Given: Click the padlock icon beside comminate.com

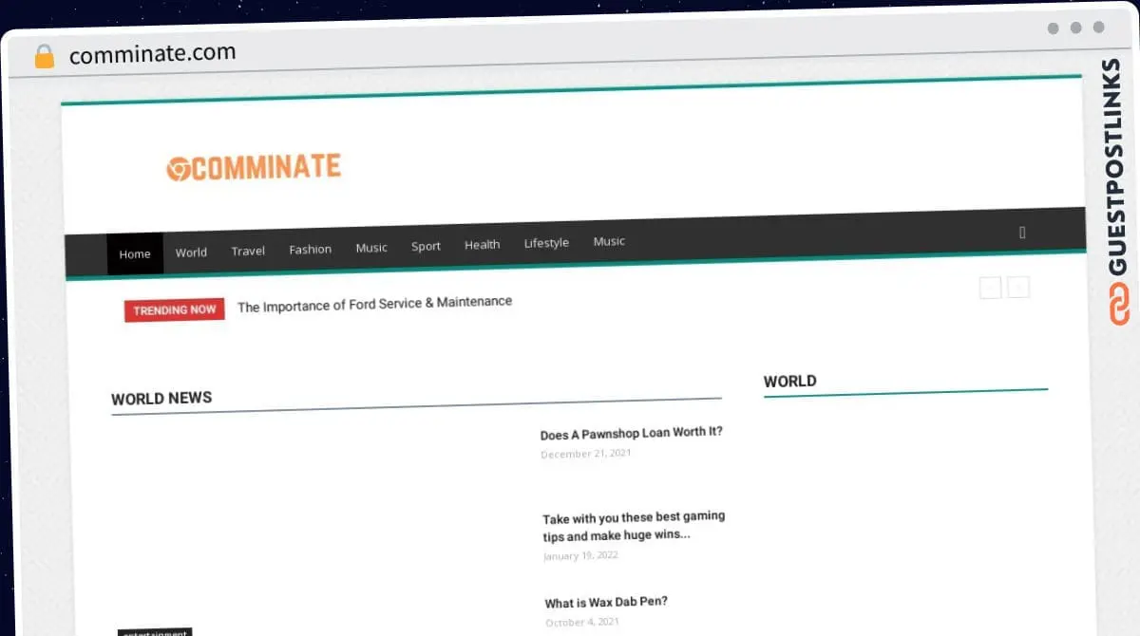Looking at the screenshot, I should (45, 56).
